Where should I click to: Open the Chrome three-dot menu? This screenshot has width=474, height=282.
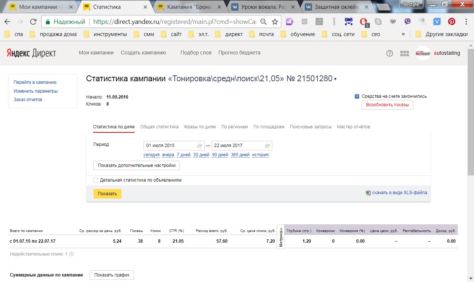pos(466,22)
